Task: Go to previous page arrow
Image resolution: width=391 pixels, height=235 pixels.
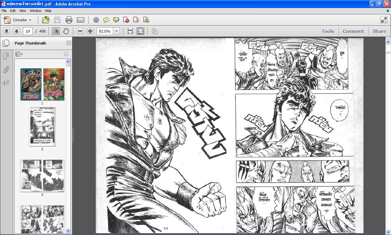Action: pyautogui.click(x=6, y=31)
